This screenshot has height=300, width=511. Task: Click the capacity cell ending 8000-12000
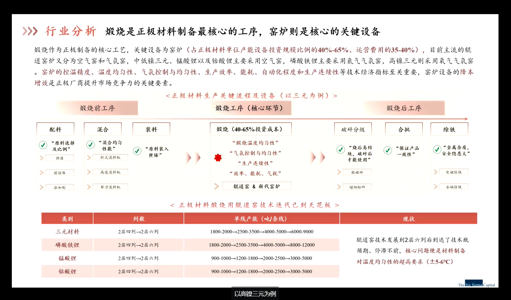(262, 245)
